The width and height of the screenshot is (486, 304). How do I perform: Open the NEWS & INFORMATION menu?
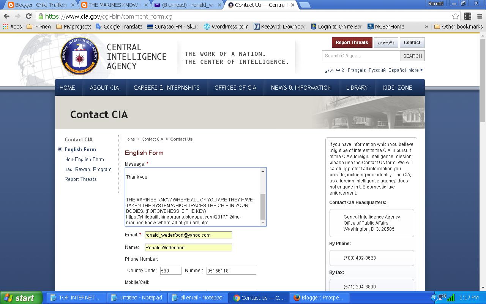click(301, 87)
